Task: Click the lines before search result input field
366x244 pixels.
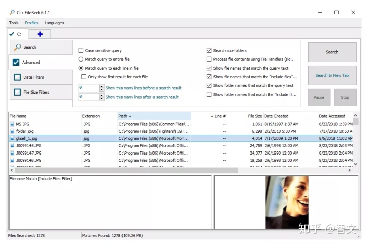Action: tap(89, 88)
